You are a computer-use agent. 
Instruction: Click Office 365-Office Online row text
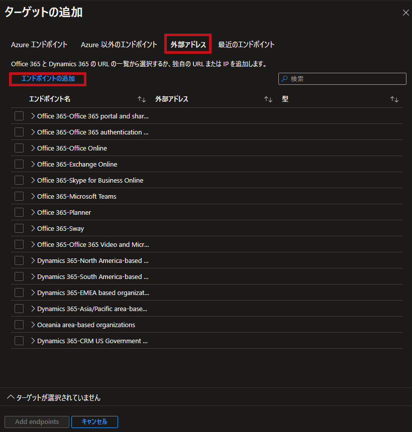[72, 148]
